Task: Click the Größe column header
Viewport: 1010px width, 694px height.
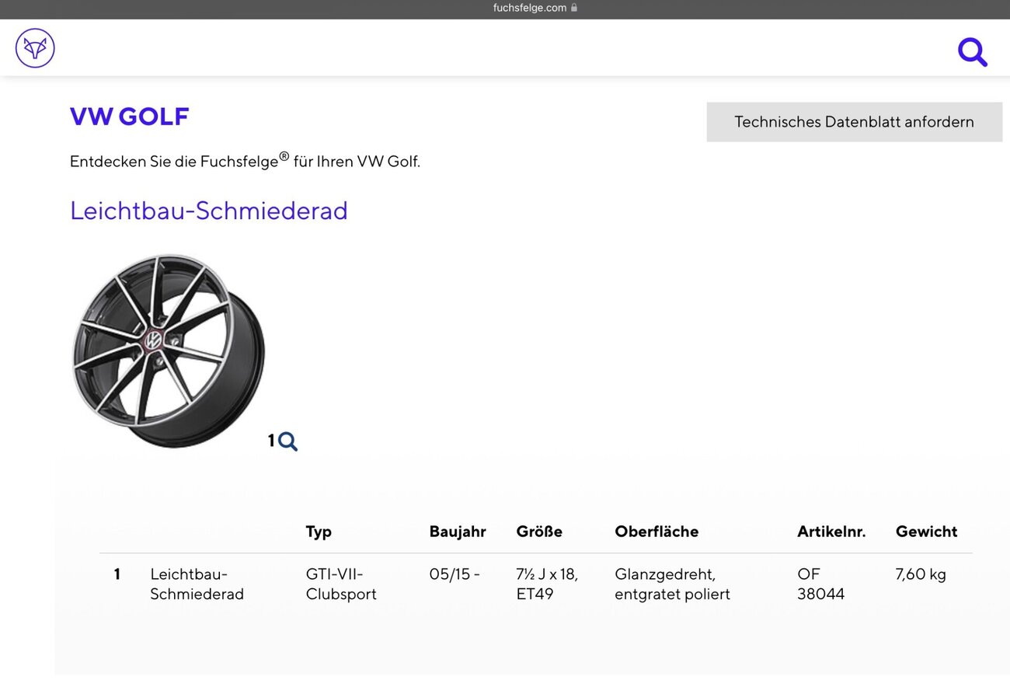Action: (x=539, y=532)
